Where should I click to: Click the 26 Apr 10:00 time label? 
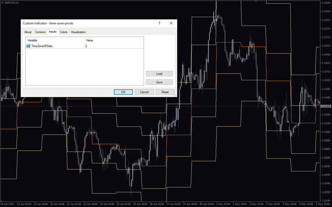pos(157,204)
